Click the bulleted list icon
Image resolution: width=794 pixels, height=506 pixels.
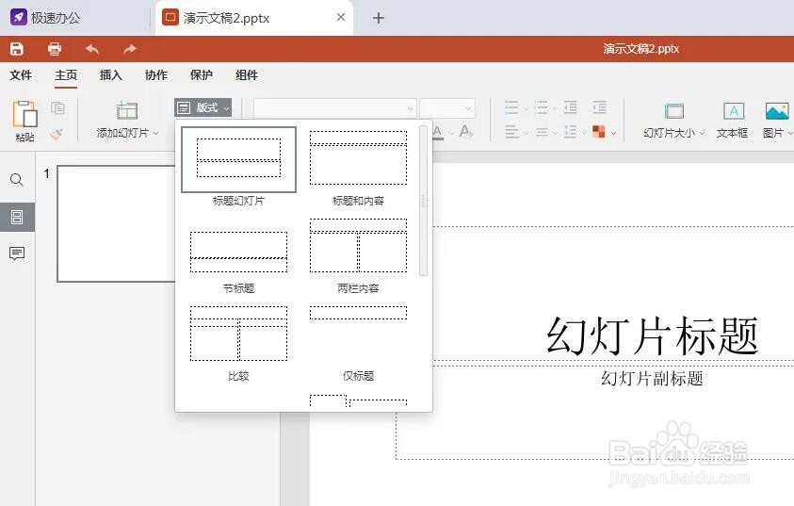512,107
